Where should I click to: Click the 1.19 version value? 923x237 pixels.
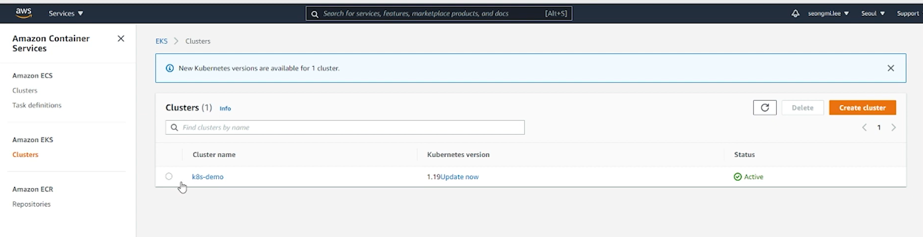click(434, 177)
